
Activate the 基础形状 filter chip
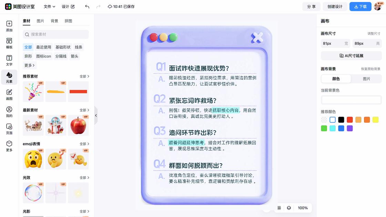pos(63,47)
